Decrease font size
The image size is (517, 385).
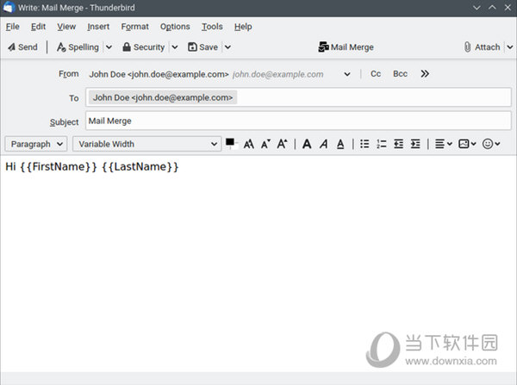coord(265,144)
